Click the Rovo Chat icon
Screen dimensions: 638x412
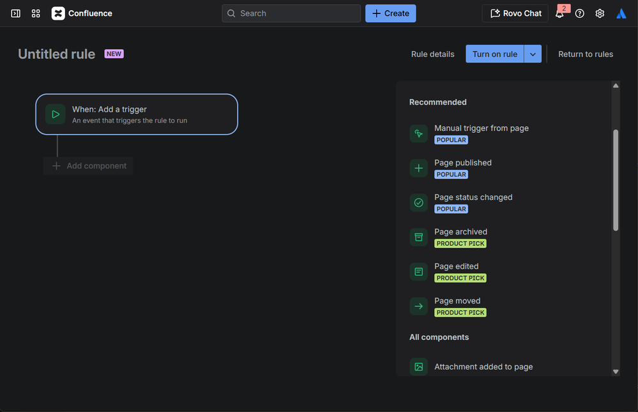pos(495,13)
